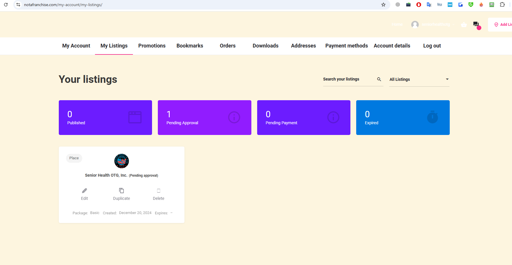
Task: Go to the My Account tab
Action: tap(76, 46)
